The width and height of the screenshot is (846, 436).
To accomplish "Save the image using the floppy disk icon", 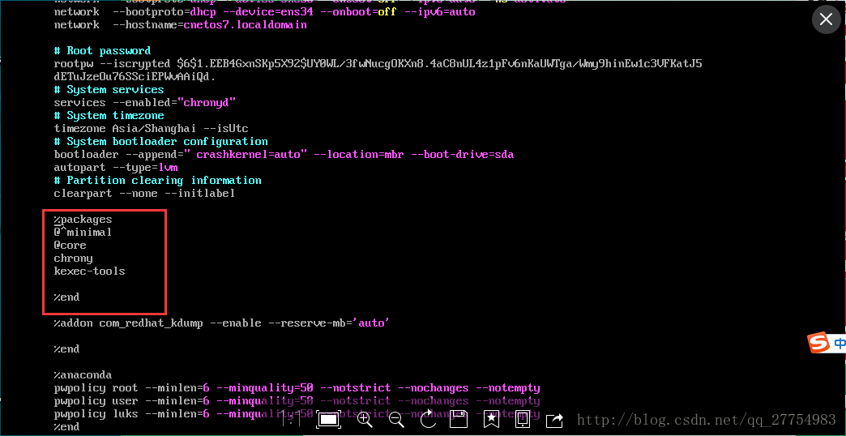I will point(459,419).
